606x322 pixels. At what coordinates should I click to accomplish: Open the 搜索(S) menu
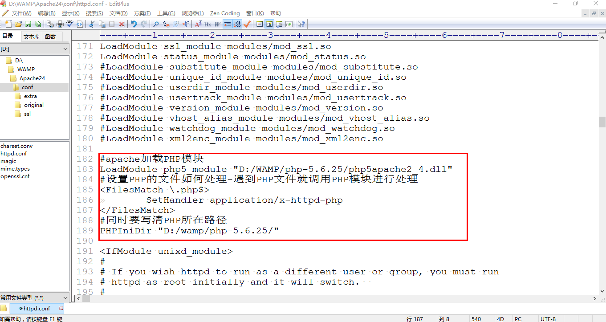pos(94,13)
